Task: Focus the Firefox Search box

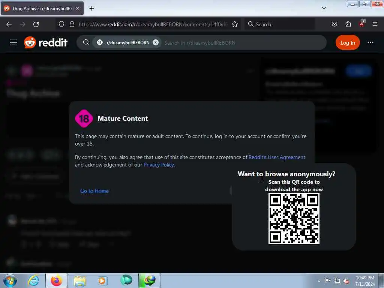Action: tap(280, 24)
